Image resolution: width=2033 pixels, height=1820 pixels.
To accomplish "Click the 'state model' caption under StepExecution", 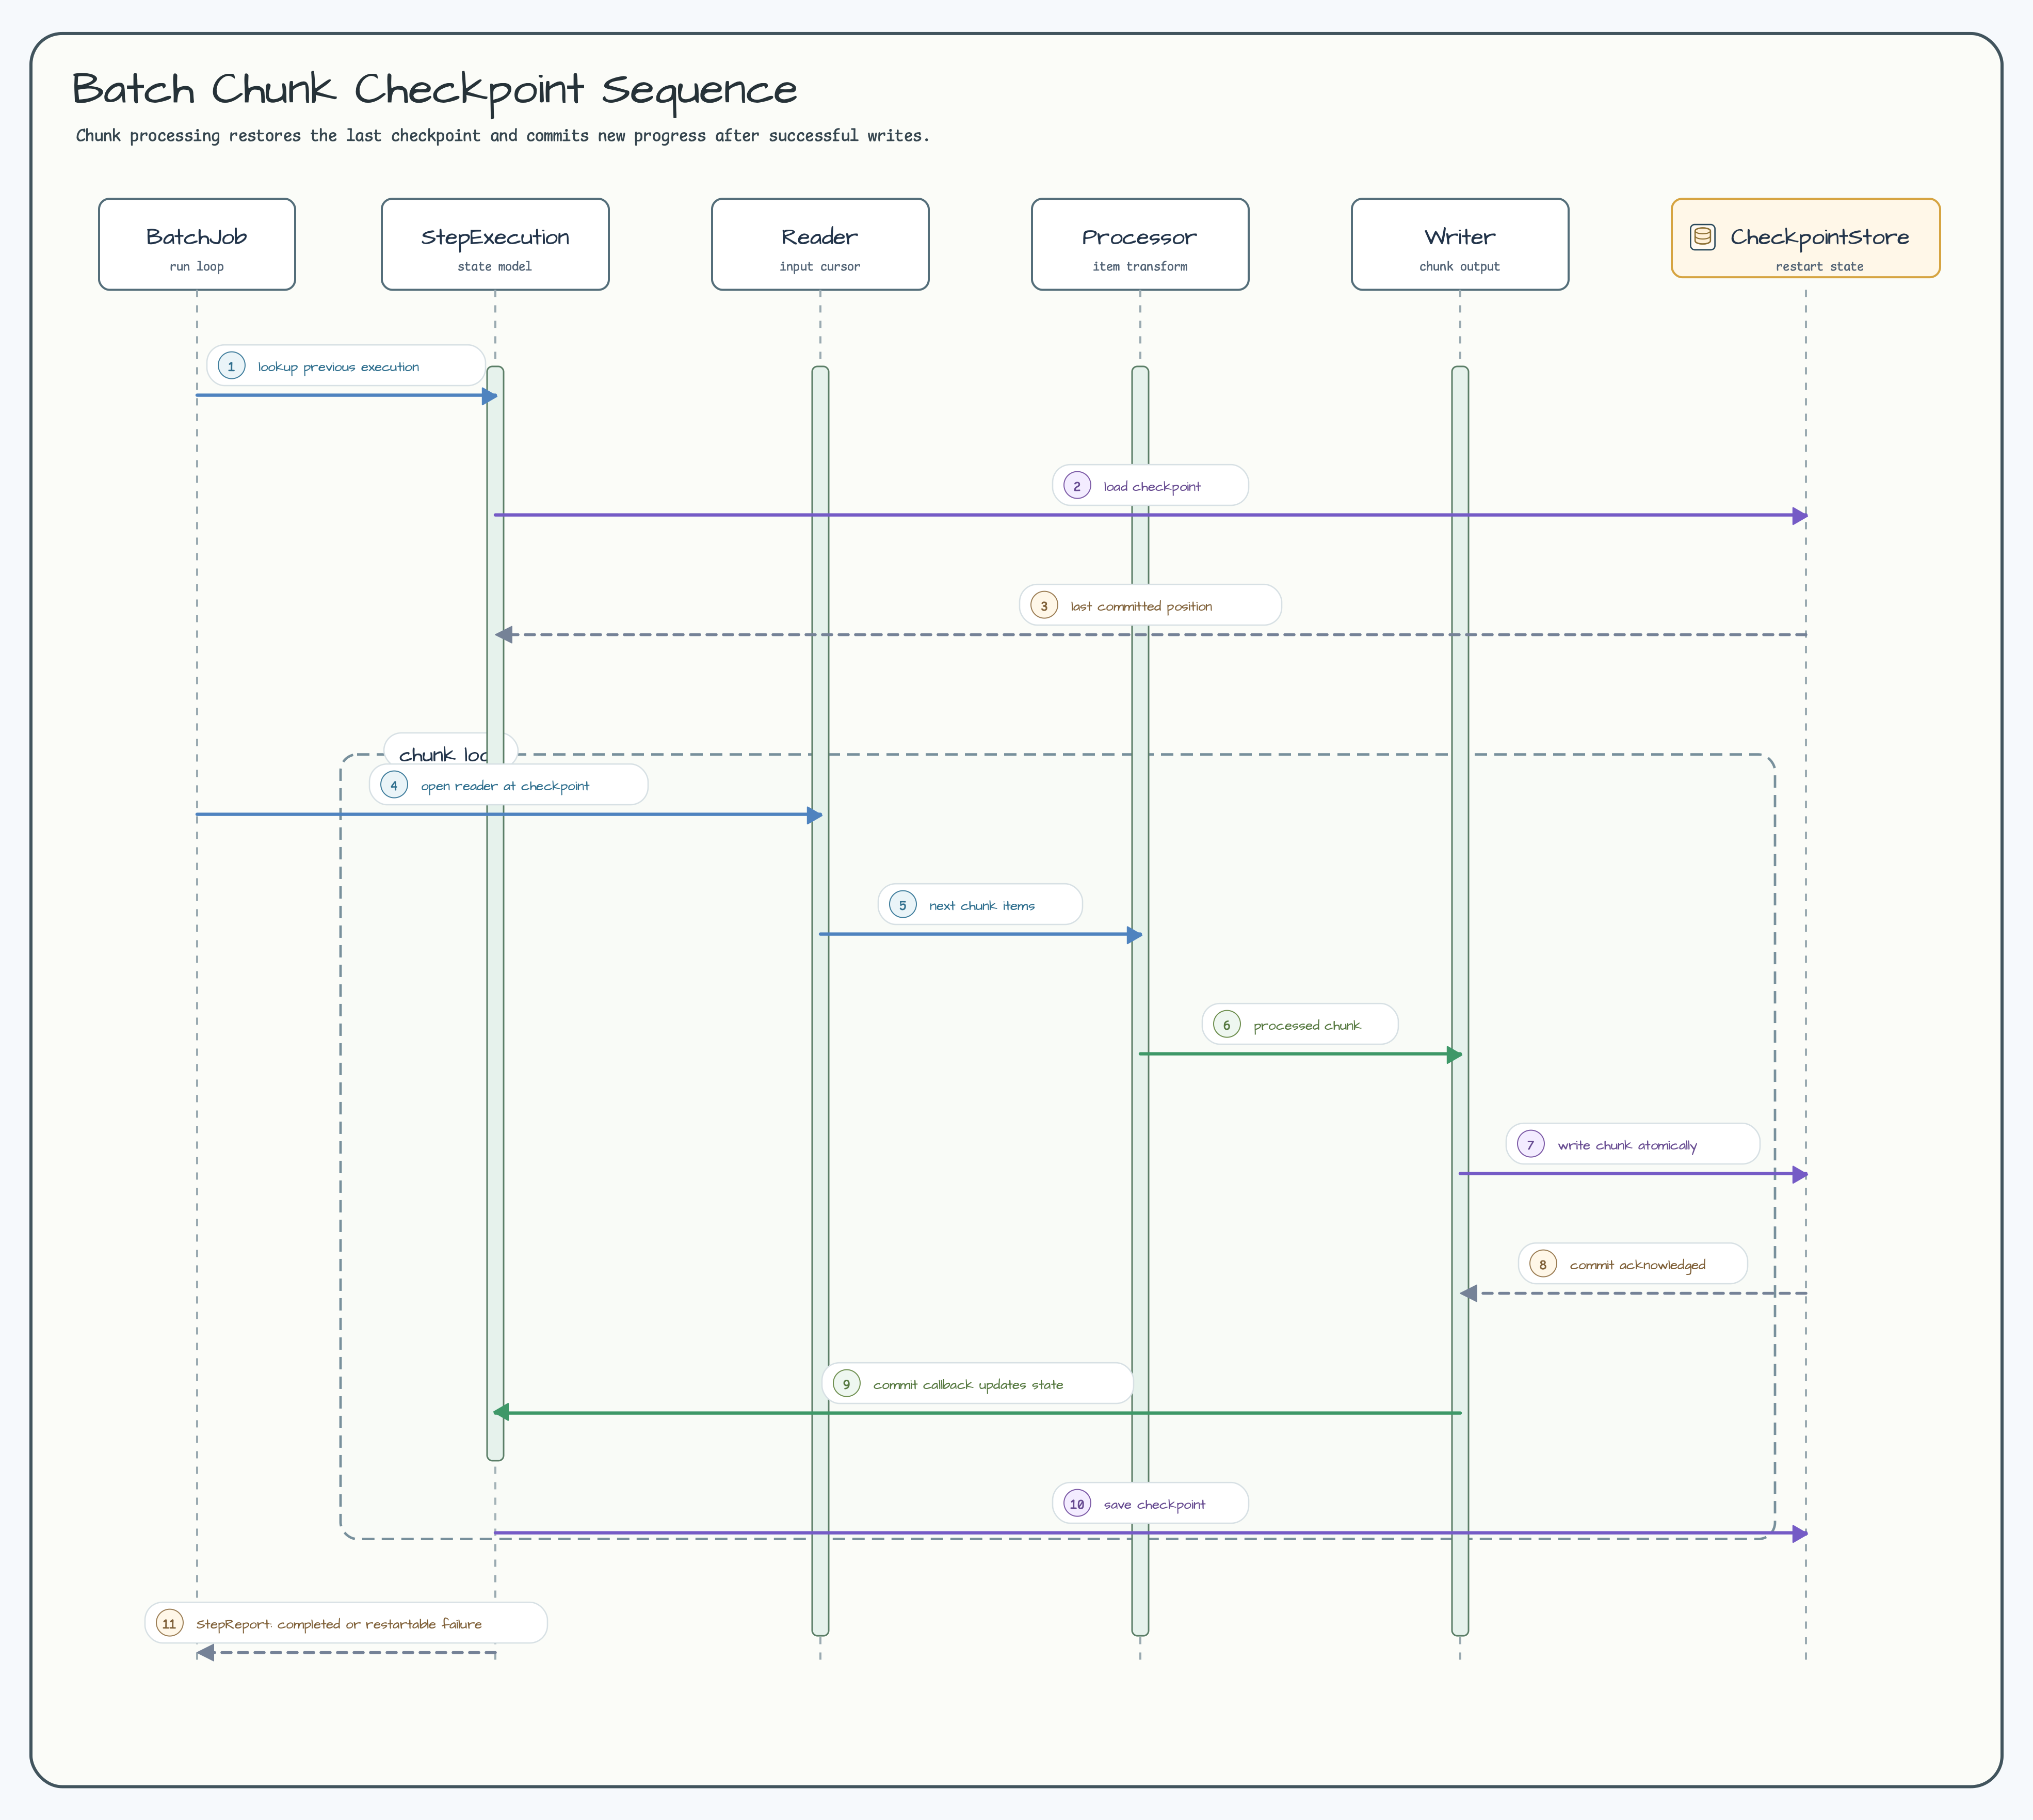I will tap(495, 267).
